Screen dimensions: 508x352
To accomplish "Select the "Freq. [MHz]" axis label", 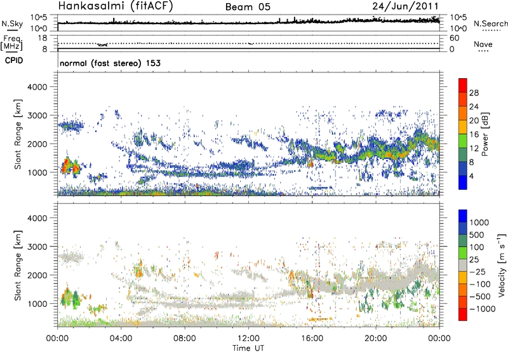I will (x=11, y=43).
